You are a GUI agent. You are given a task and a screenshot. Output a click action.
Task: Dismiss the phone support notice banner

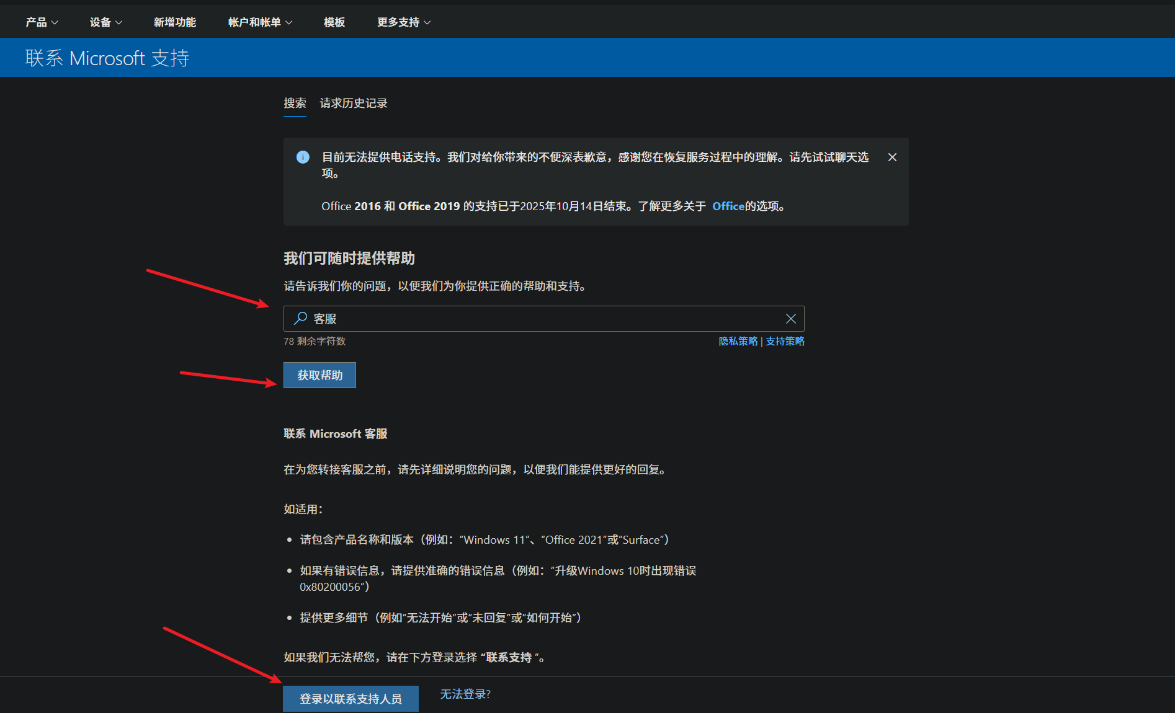[892, 157]
